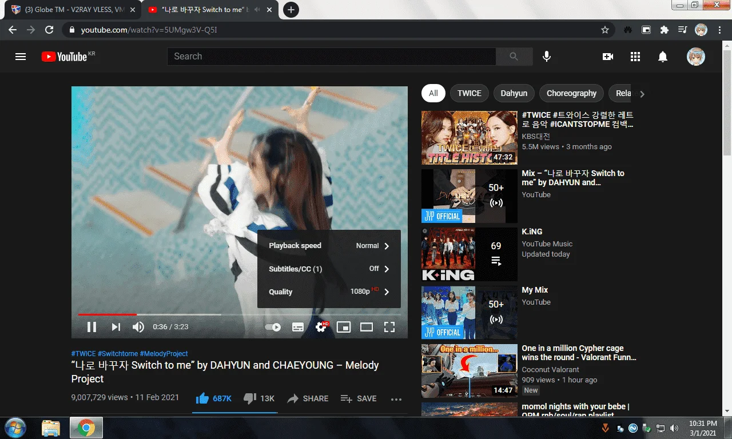Save the video to a playlist

[359, 398]
